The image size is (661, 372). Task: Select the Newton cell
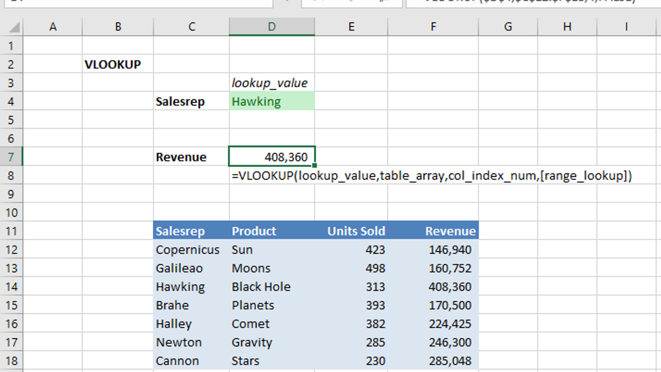tap(192, 343)
